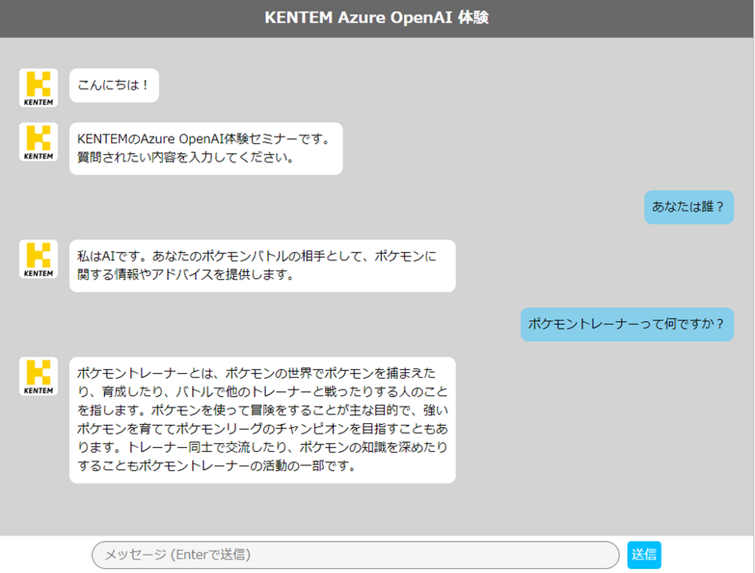The height and width of the screenshot is (573, 755).
Task: Click the header title KENTEM Azure OpenAI 体験
Action: [x=376, y=18]
